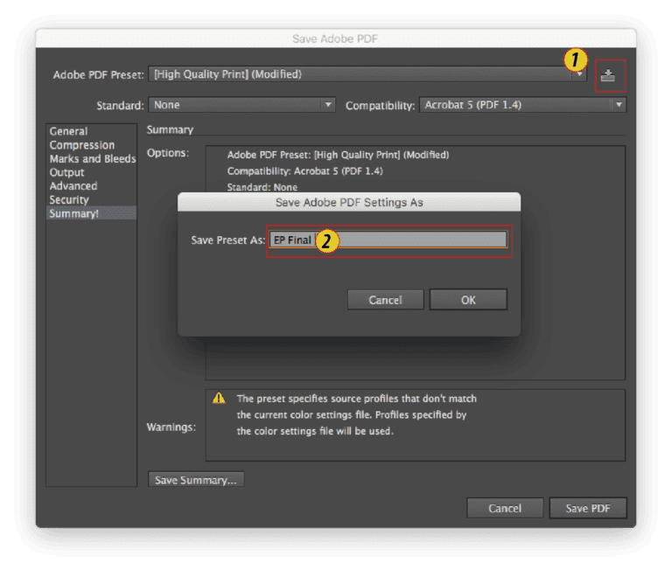Click the yellow warning triangle icon
Viewport: 672px width, 570px height.
click(x=219, y=399)
